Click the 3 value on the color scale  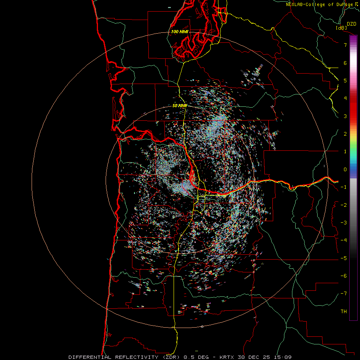pyautogui.click(x=345, y=116)
